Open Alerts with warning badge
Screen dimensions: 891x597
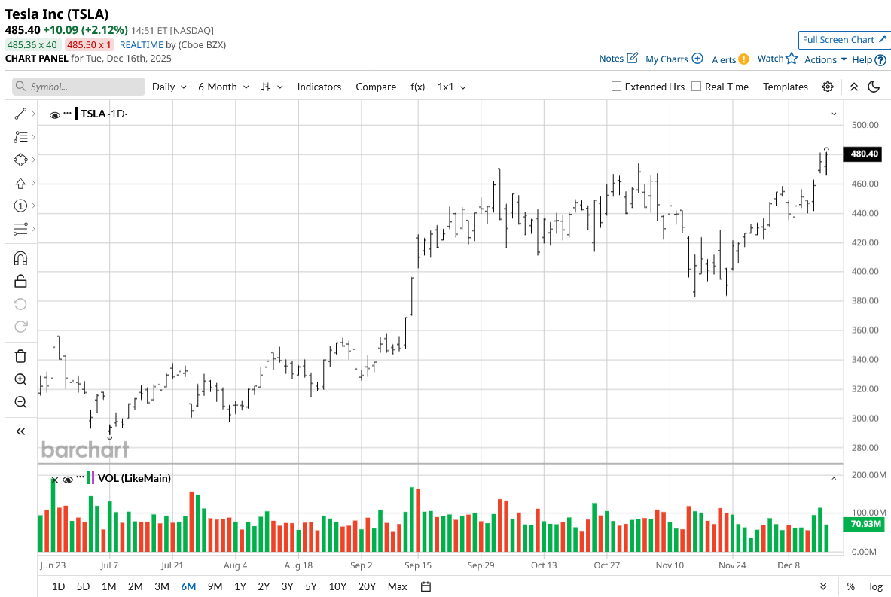pyautogui.click(x=730, y=59)
